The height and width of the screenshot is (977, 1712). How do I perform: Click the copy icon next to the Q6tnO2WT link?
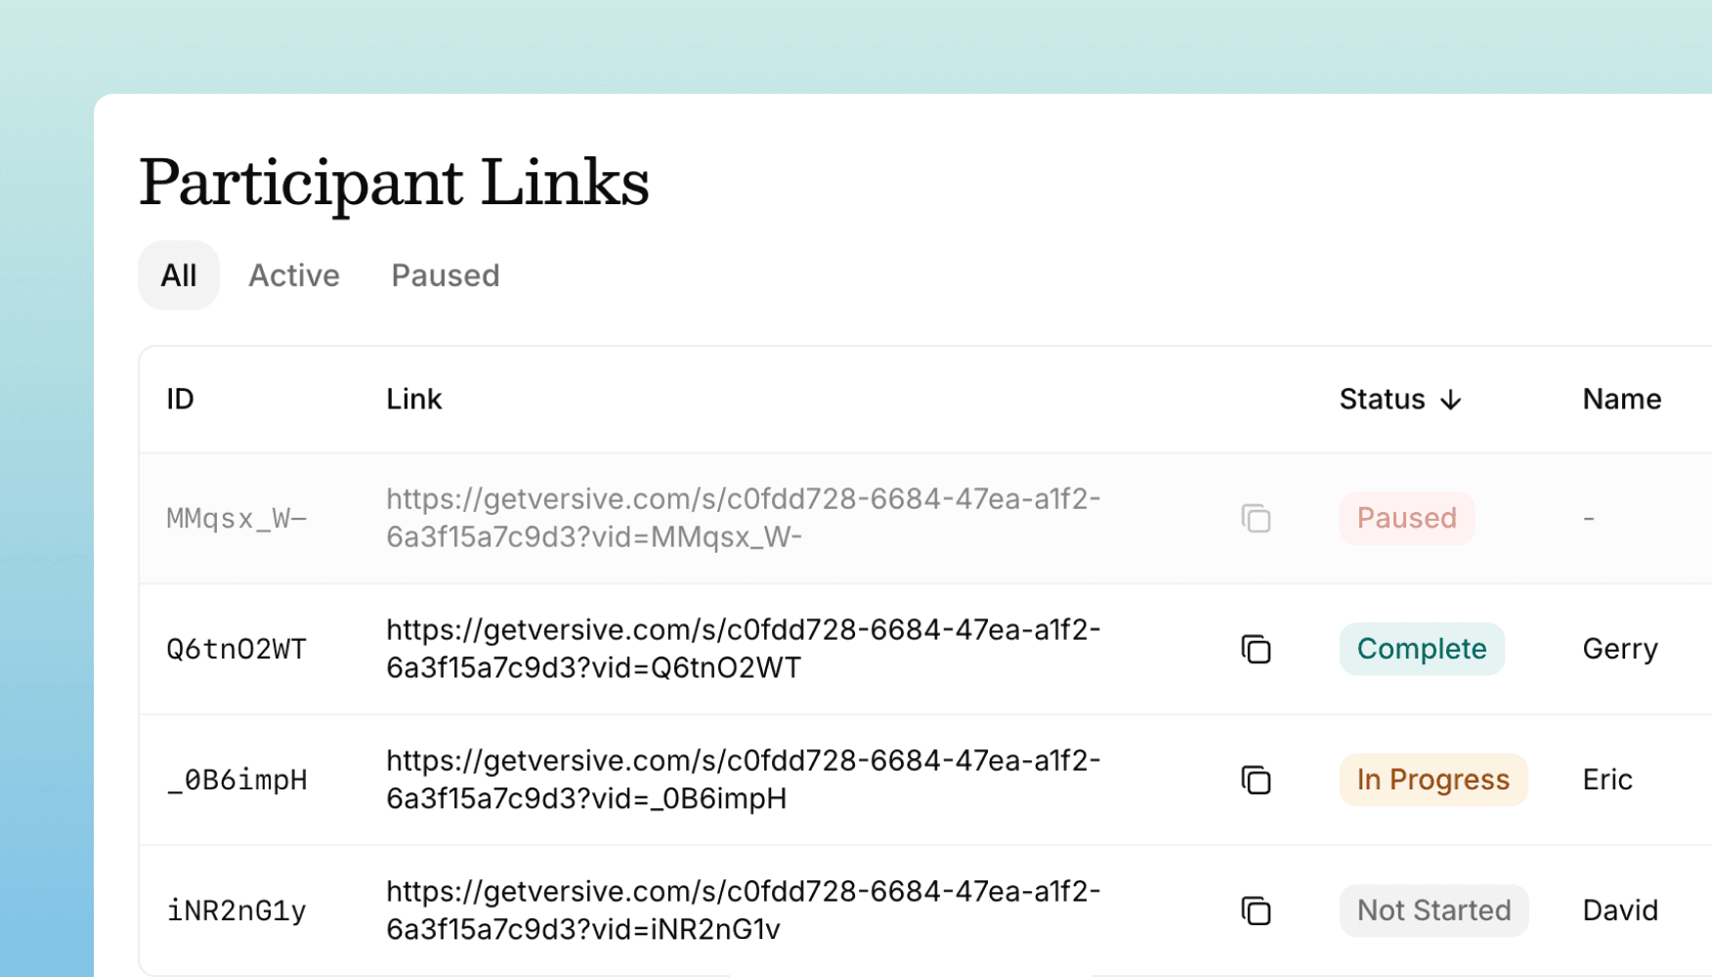click(x=1256, y=649)
